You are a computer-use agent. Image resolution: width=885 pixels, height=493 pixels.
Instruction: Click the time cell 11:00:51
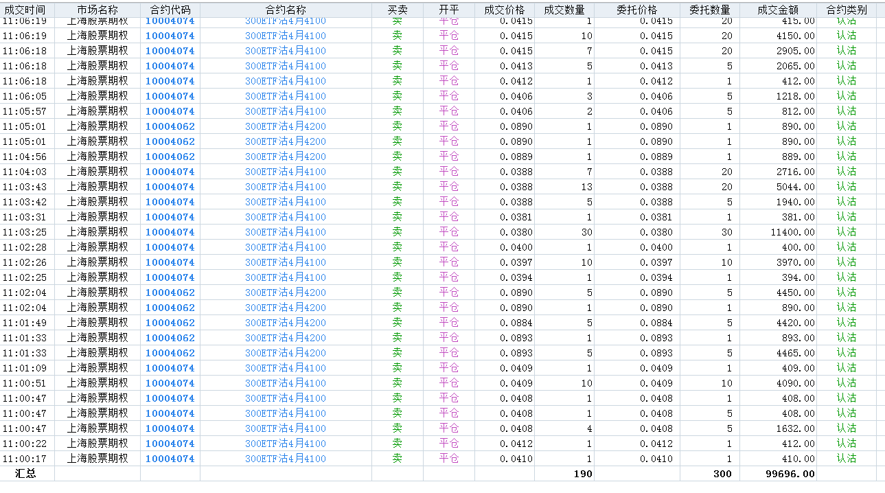tap(25, 383)
